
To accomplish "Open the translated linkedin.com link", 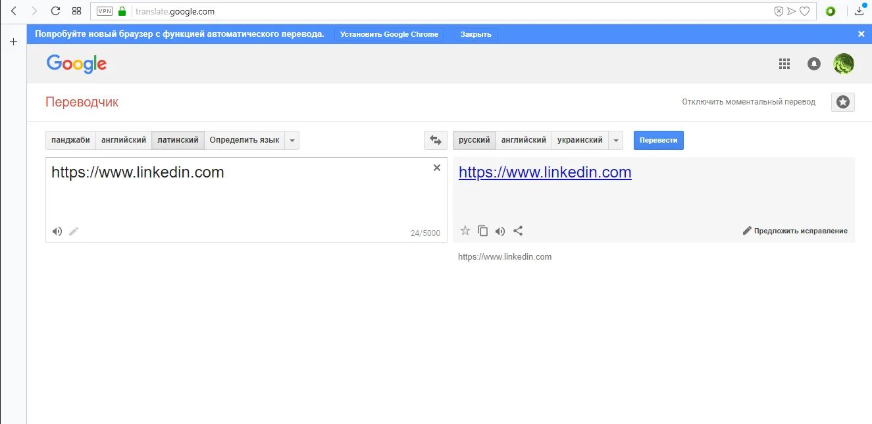I will (545, 172).
